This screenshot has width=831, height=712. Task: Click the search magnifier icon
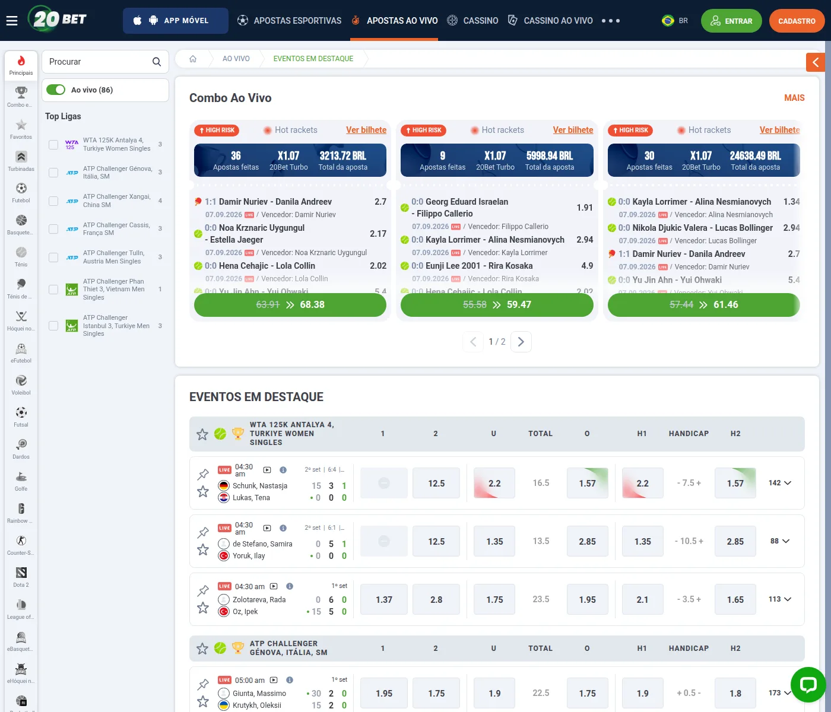point(157,62)
